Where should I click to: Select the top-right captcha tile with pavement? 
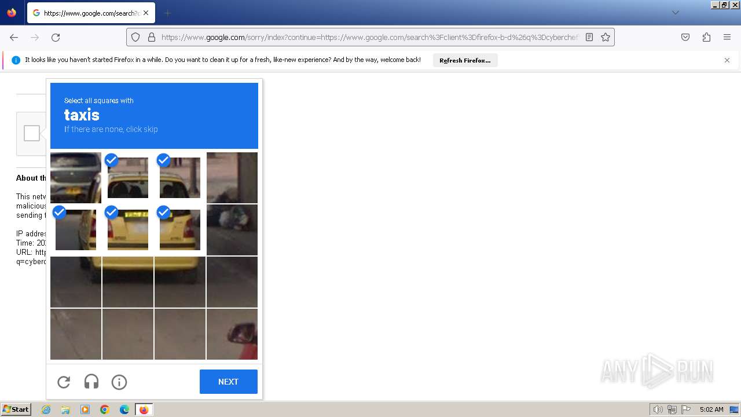[232, 178]
